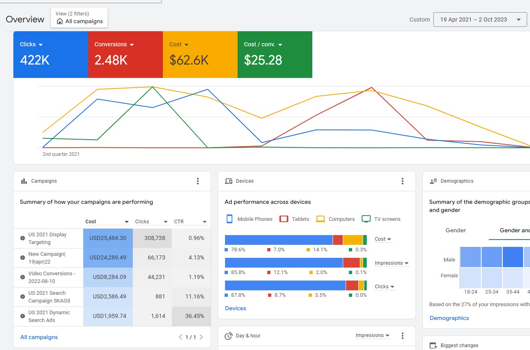Click the Male 35-44 heatmap cell
This screenshot has width=530, height=350.
click(513, 257)
